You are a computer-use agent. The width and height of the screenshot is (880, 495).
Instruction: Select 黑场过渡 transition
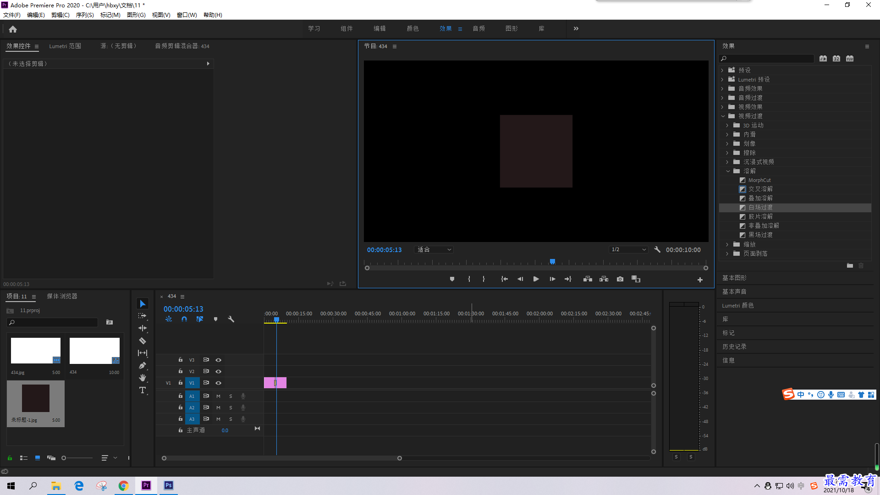point(760,235)
